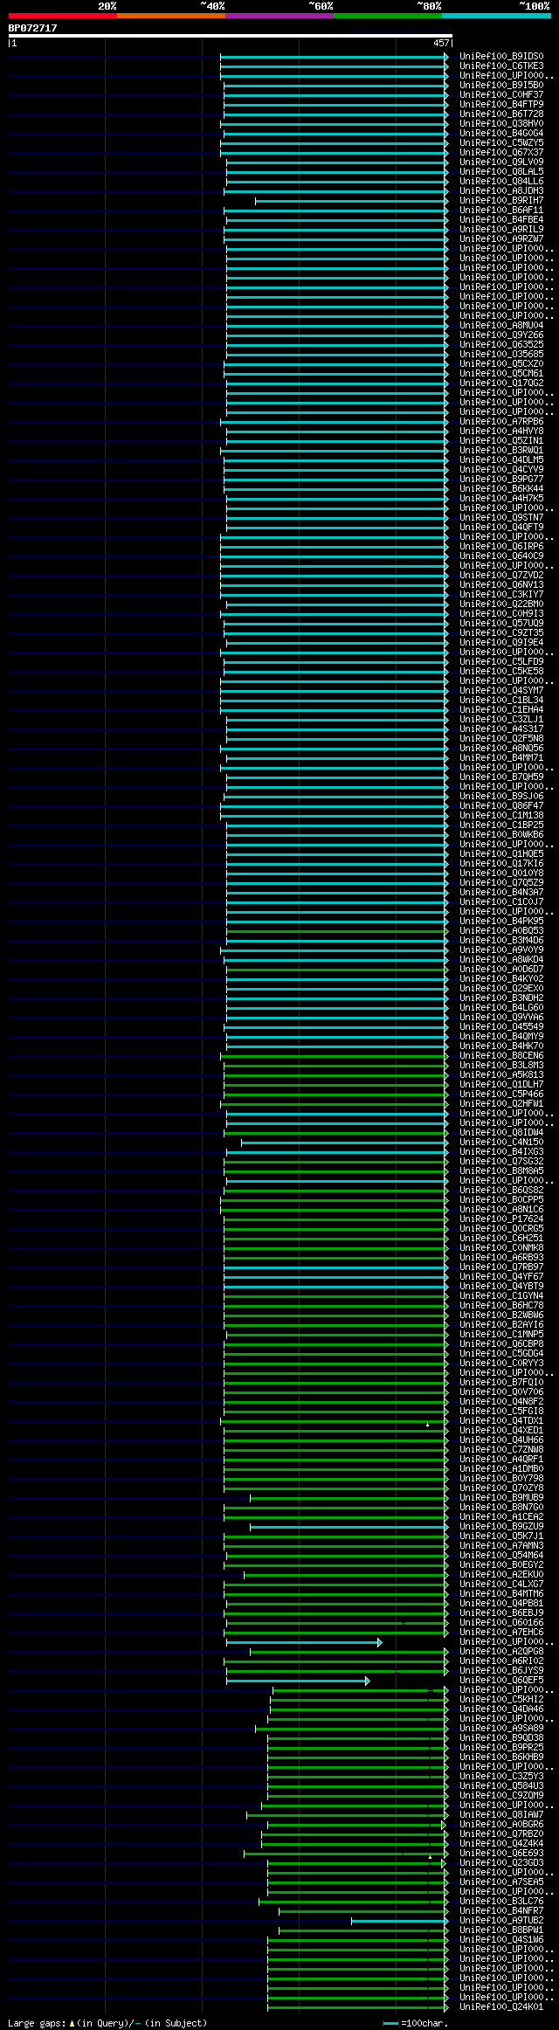Select UniRef100_B0WKB6 label
This screenshot has height=2030, width=559.
pyautogui.click(x=501, y=835)
